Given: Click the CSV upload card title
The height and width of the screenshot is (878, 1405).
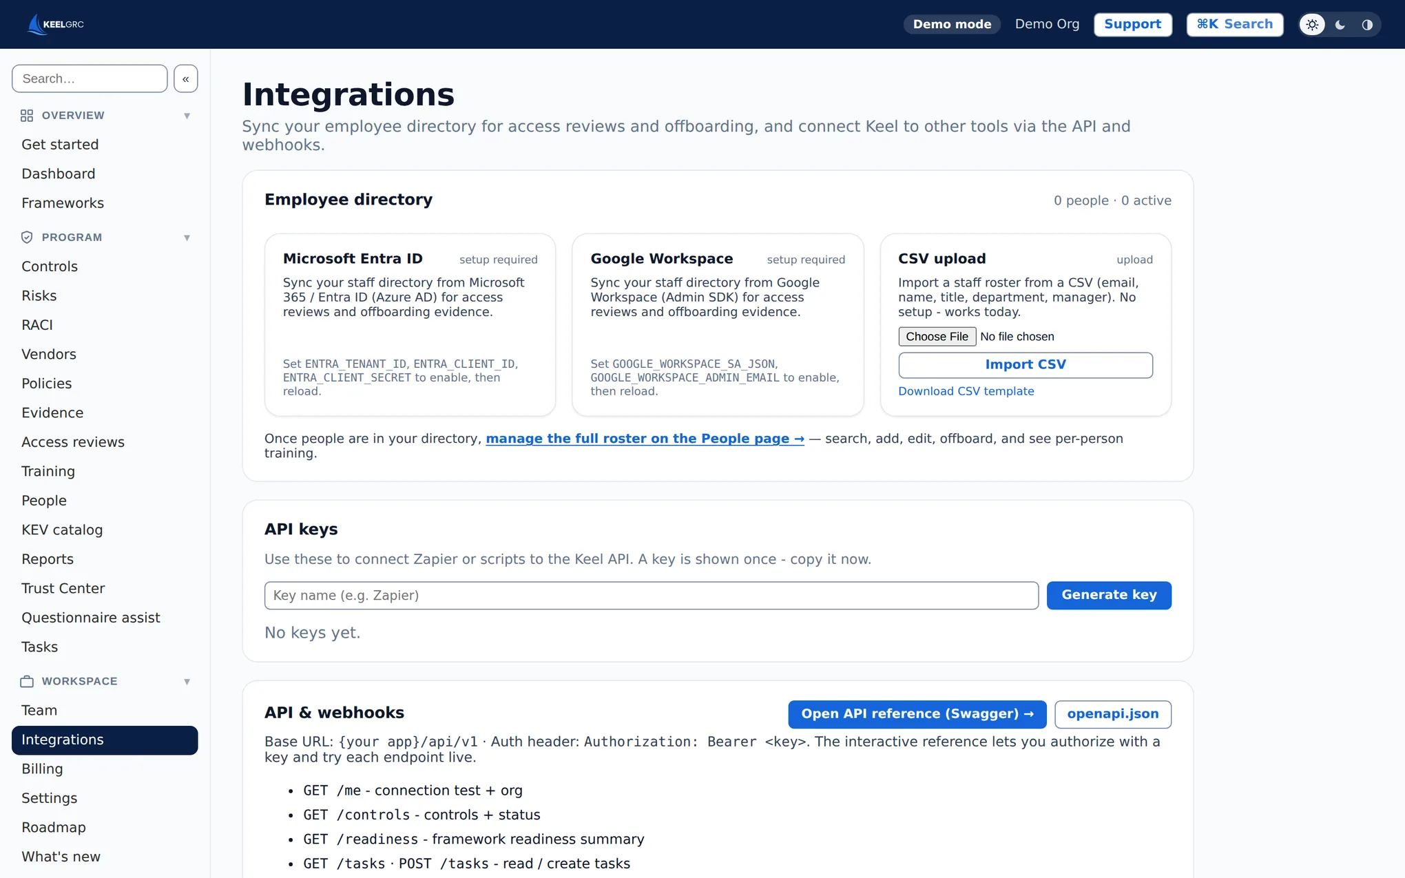Looking at the screenshot, I should [x=941, y=259].
